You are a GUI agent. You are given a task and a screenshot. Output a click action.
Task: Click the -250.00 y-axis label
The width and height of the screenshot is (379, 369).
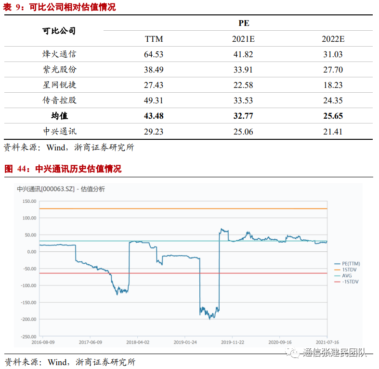[28, 336]
